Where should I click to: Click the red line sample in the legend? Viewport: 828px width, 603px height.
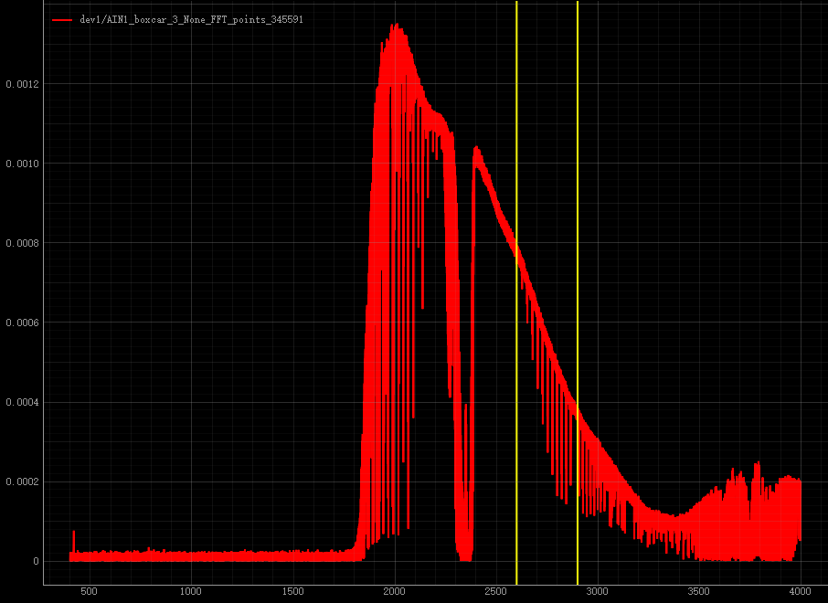tap(62, 20)
